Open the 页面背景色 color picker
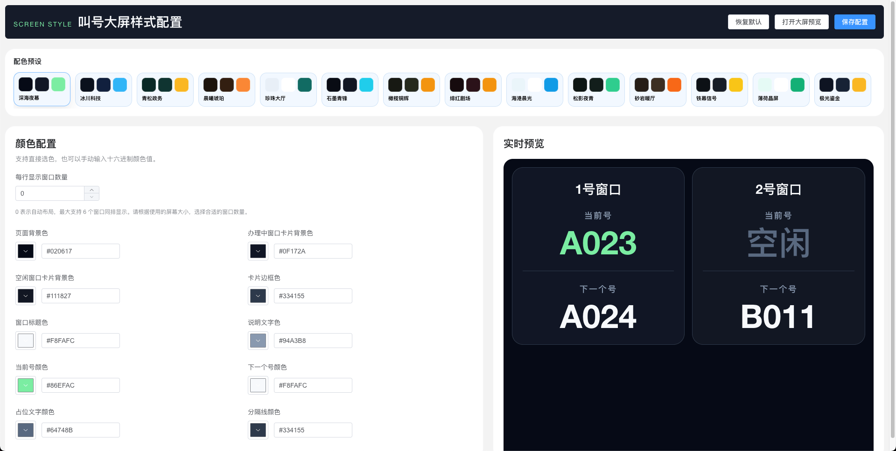This screenshot has height=451, width=896. click(26, 251)
